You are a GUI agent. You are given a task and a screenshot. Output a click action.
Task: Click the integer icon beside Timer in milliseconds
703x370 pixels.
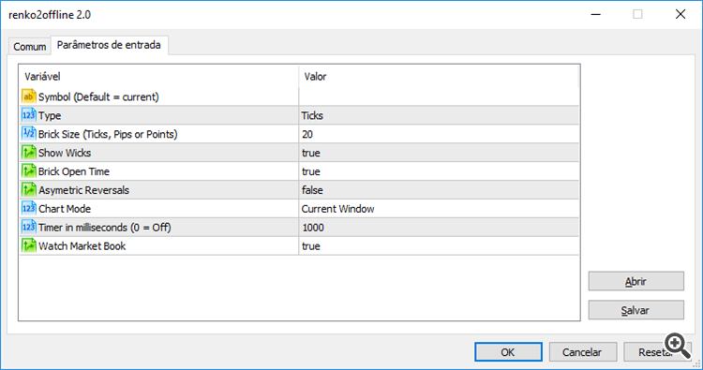29,227
